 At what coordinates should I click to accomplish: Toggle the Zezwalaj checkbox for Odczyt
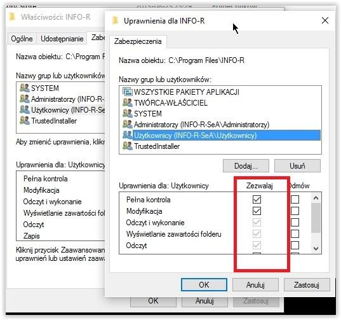pyautogui.click(x=257, y=246)
